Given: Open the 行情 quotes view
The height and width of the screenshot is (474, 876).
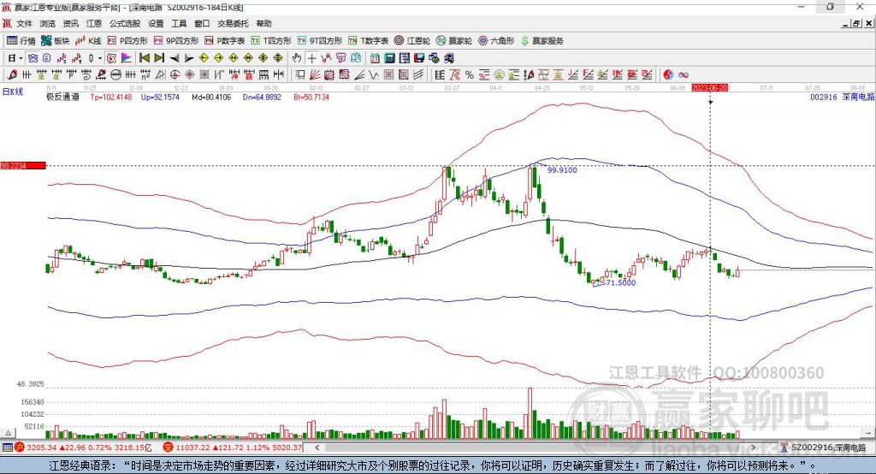Looking at the screenshot, I should point(21,41).
